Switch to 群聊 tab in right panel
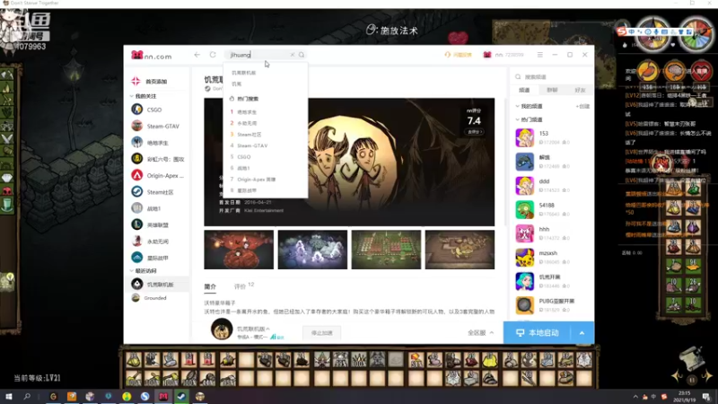 point(552,91)
